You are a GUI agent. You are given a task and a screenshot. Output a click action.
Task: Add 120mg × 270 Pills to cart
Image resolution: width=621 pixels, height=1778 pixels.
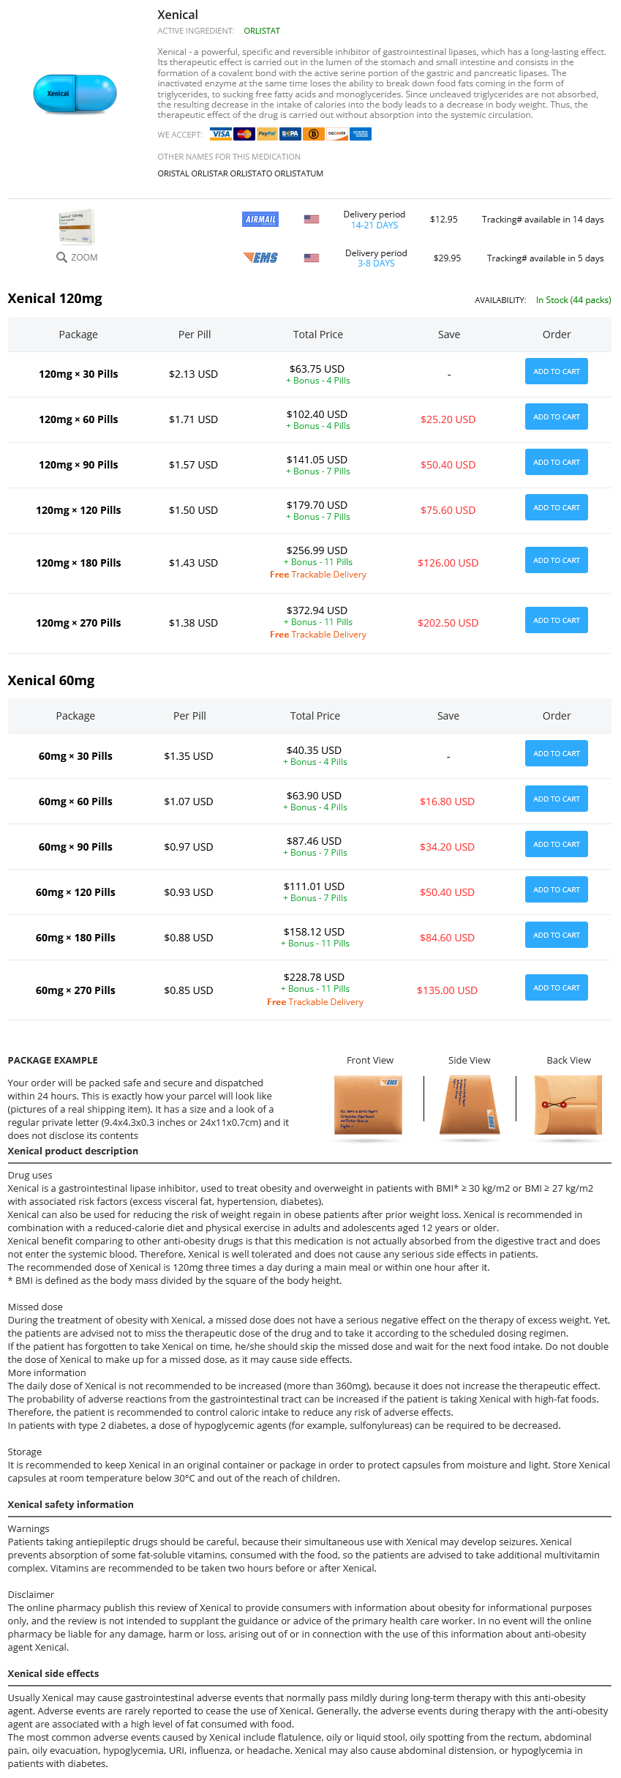click(x=556, y=620)
